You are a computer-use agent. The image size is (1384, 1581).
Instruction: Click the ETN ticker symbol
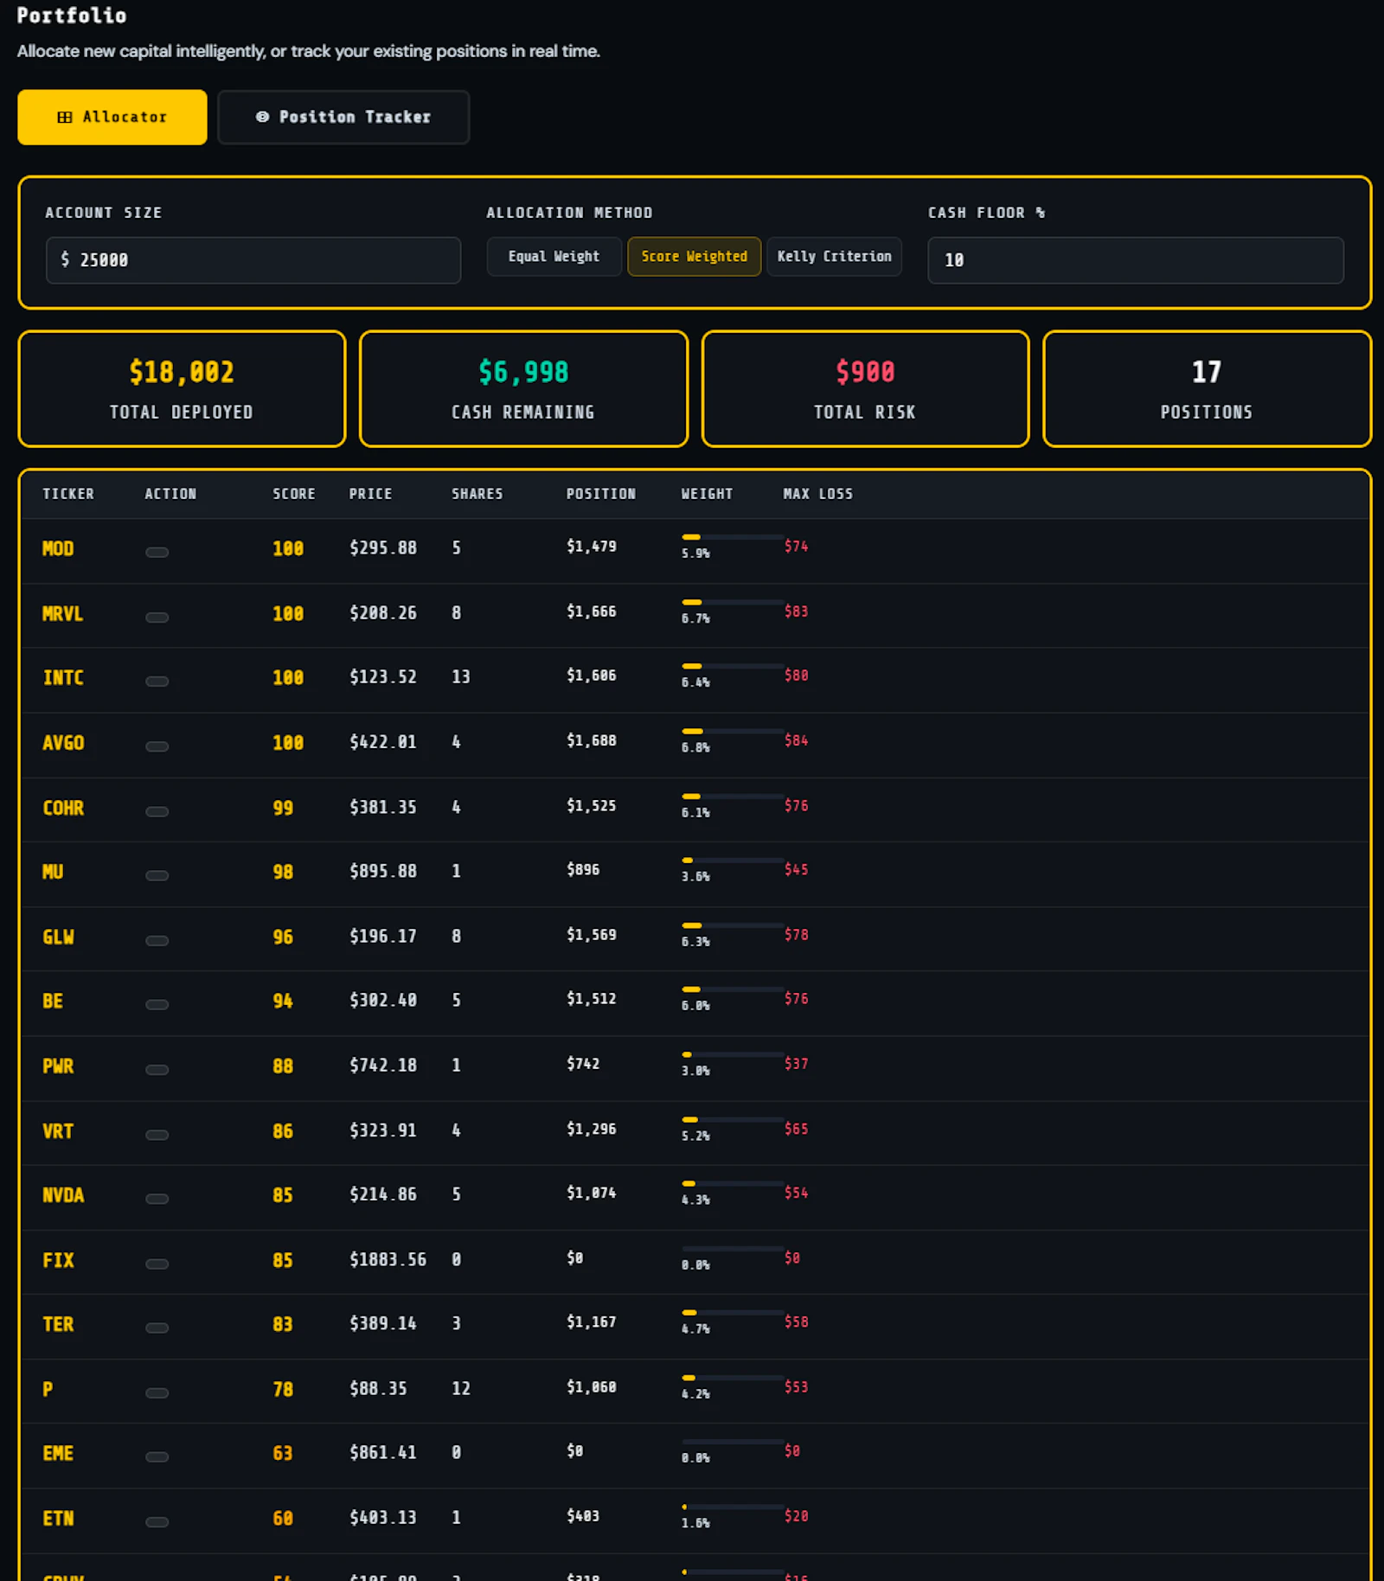[x=58, y=1519]
